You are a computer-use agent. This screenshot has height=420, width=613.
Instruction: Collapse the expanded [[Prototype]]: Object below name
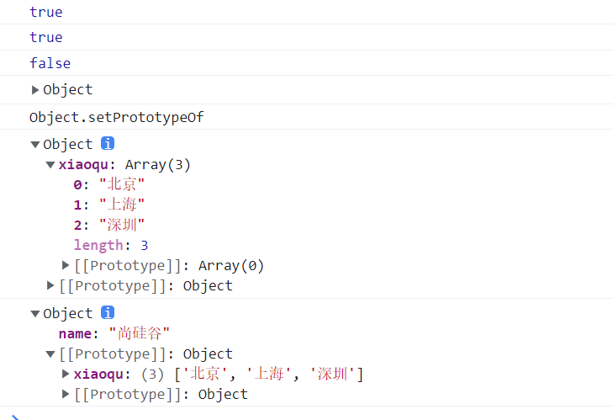(x=50, y=354)
